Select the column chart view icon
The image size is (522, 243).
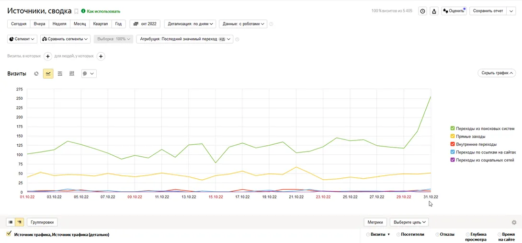point(71,74)
